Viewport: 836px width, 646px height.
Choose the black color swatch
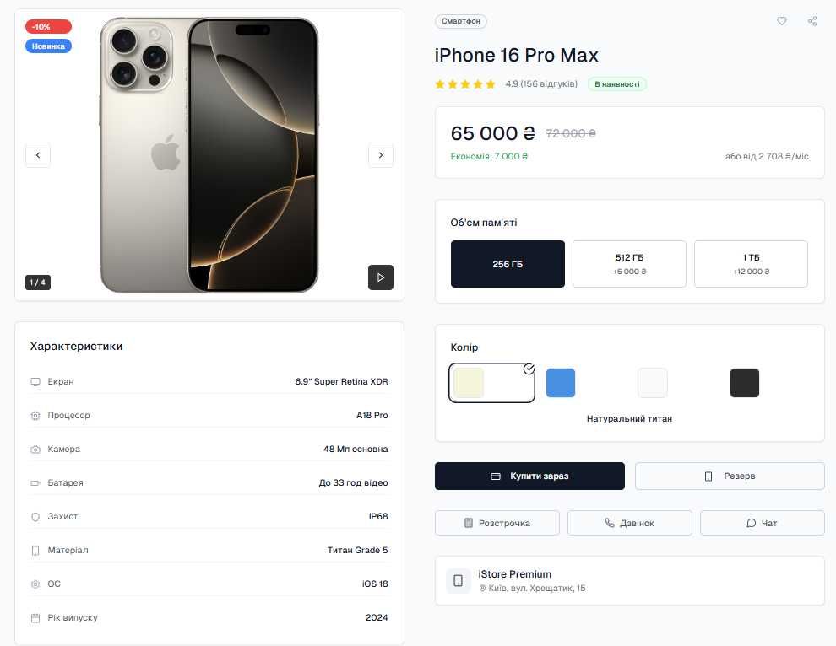pyautogui.click(x=744, y=383)
